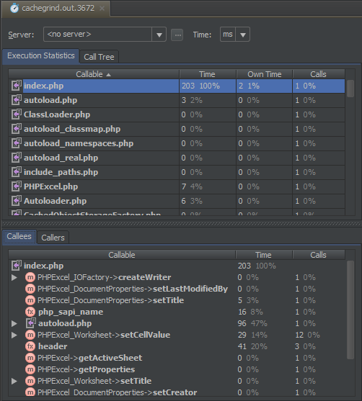Image resolution: width=362 pixels, height=401 pixels.
Task: Select the ClassLoader.php row
Action: (x=177, y=114)
